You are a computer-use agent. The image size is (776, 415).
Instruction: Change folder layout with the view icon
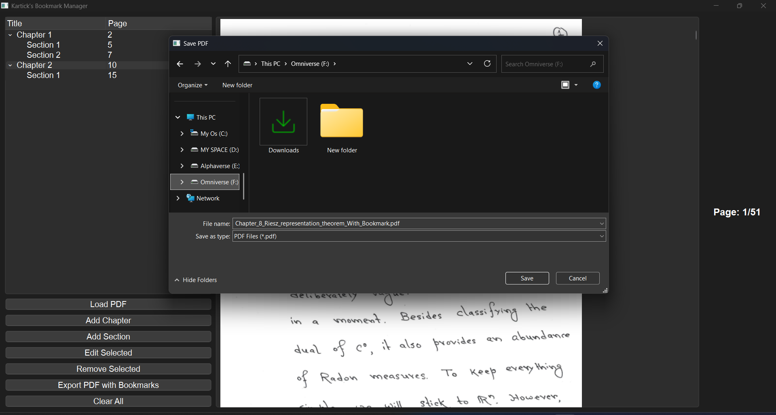click(565, 85)
